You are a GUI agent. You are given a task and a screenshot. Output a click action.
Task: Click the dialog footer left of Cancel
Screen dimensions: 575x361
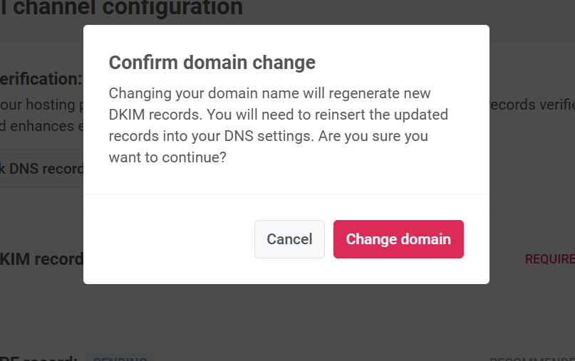tap(171, 239)
